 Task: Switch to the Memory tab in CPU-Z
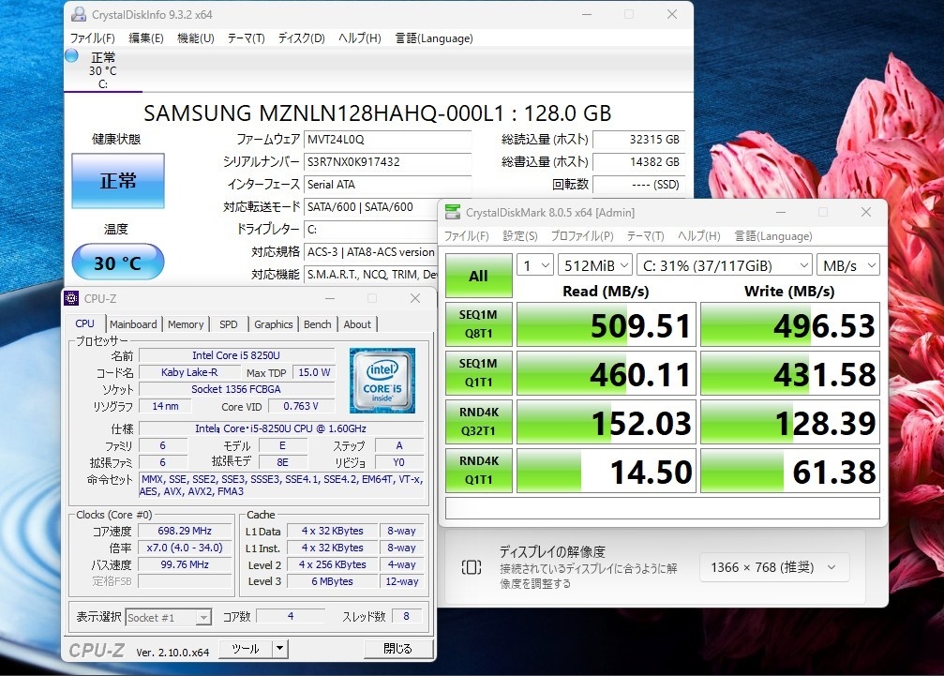click(186, 323)
